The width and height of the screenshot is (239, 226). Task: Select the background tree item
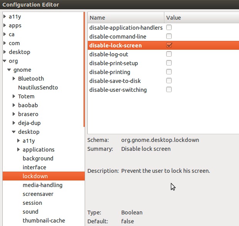[38, 159]
